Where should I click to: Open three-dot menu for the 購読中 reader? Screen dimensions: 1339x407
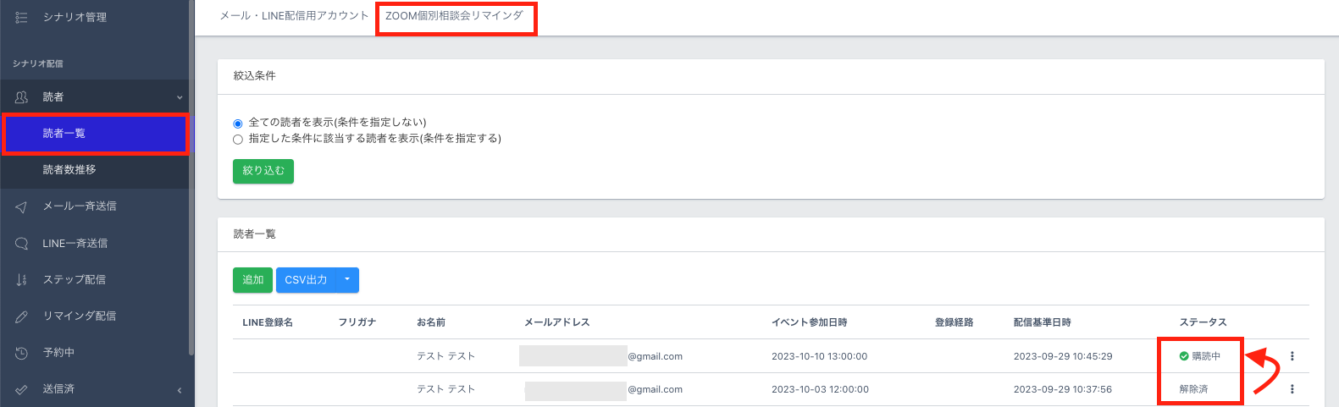point(1292,356)
